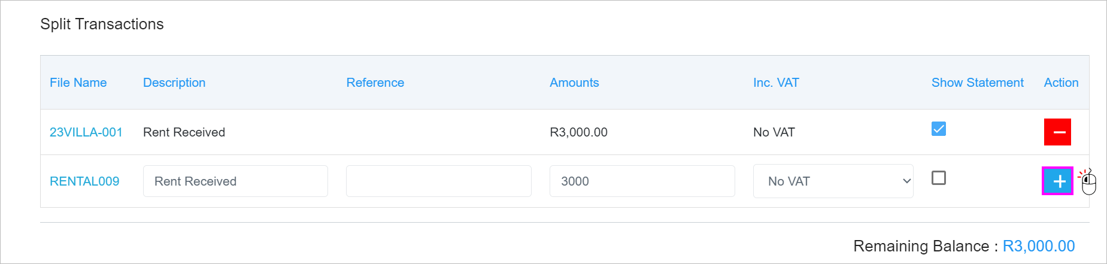Viewport: 1107px width, 264px height.
Task: Click the 3000 amount input
Action: 642,181
